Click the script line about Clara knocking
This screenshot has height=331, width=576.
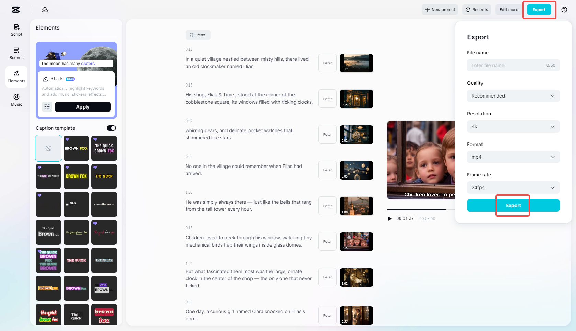click(245, 315)
